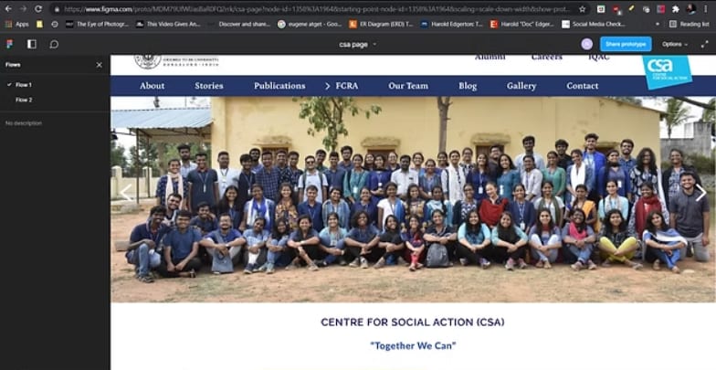The width and height of the screenshot is (716, 370).
Task: Close the Flows panel
Action: pyautogui.click(x=99, y=65)
